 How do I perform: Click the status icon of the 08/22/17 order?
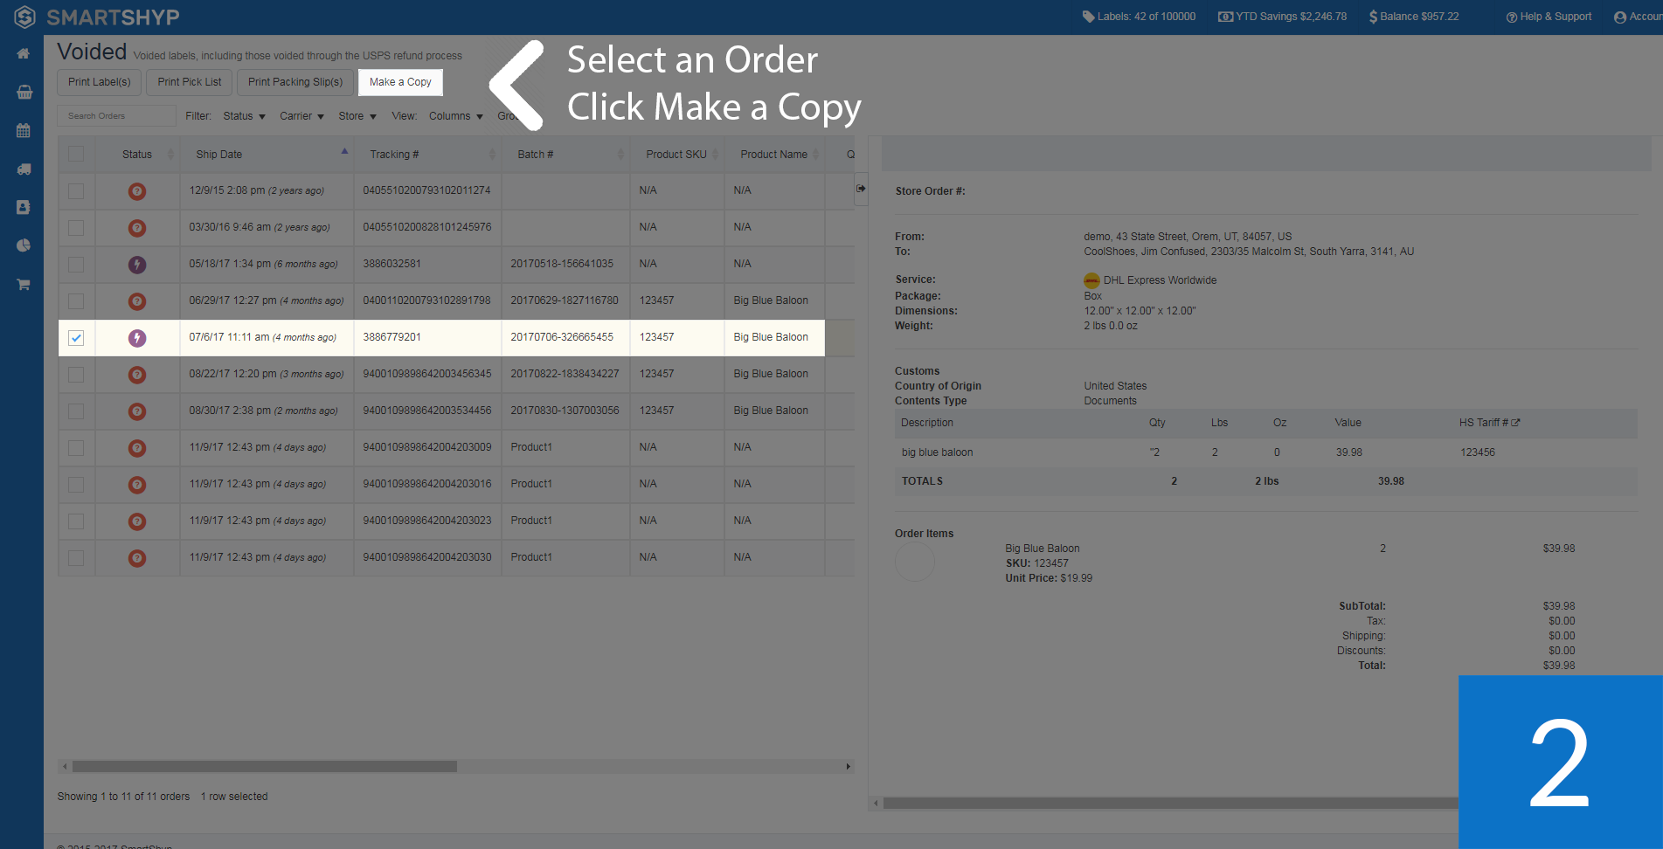pyautogui.click(x=137, y=375)
